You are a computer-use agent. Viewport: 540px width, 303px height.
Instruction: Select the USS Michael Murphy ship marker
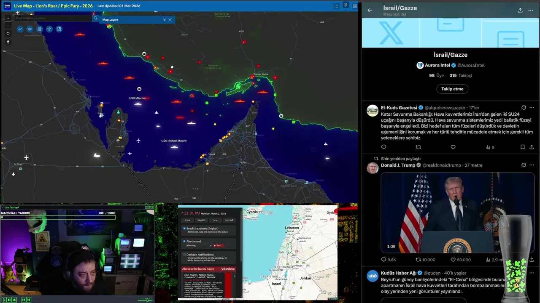click(x=174, y=146)
